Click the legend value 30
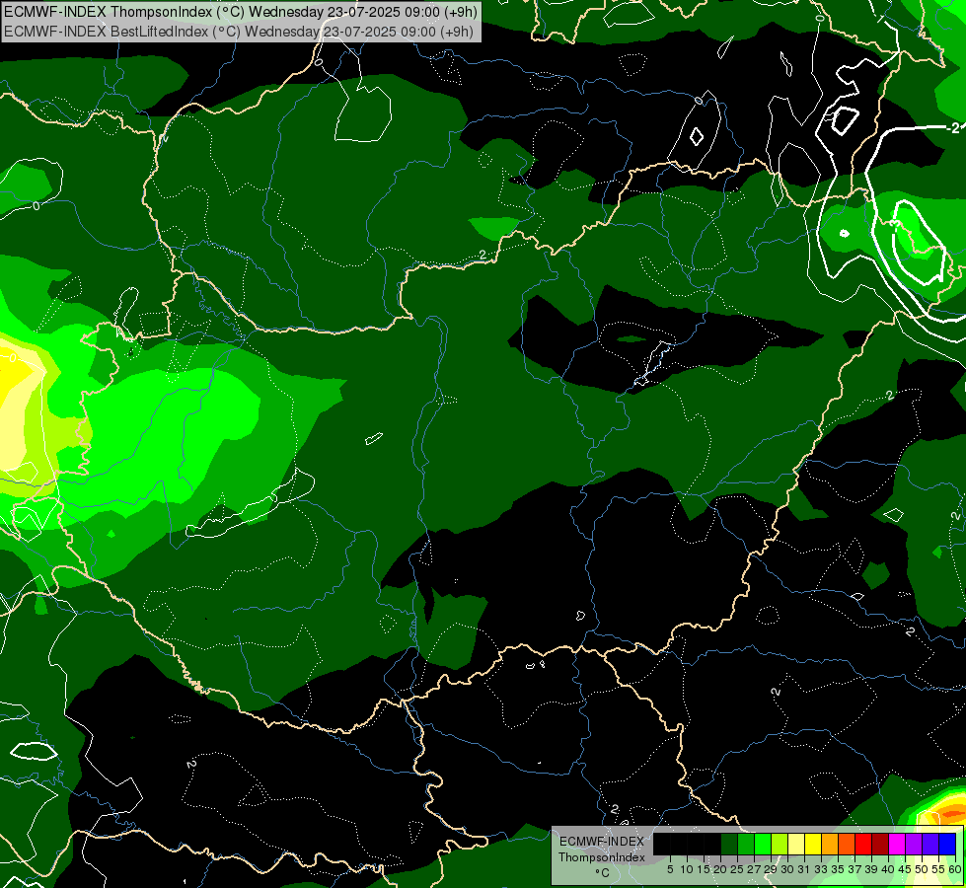Image resolution: width=966 pixels, height=888 pixels. tap(787, 869)
